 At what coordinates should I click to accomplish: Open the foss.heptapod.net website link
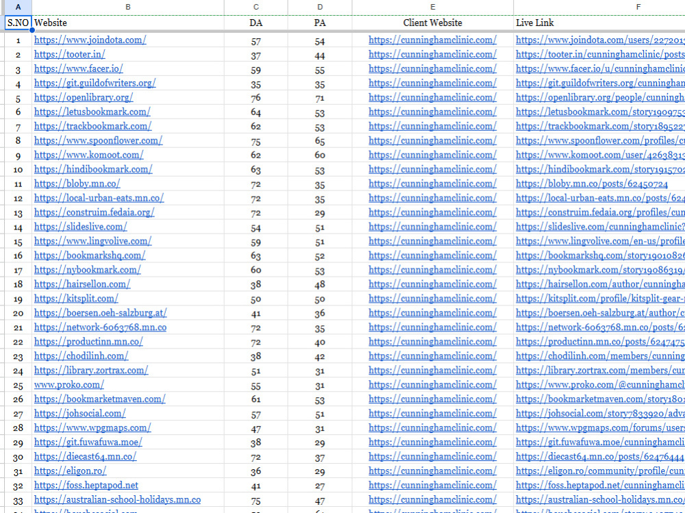point(86,486)
